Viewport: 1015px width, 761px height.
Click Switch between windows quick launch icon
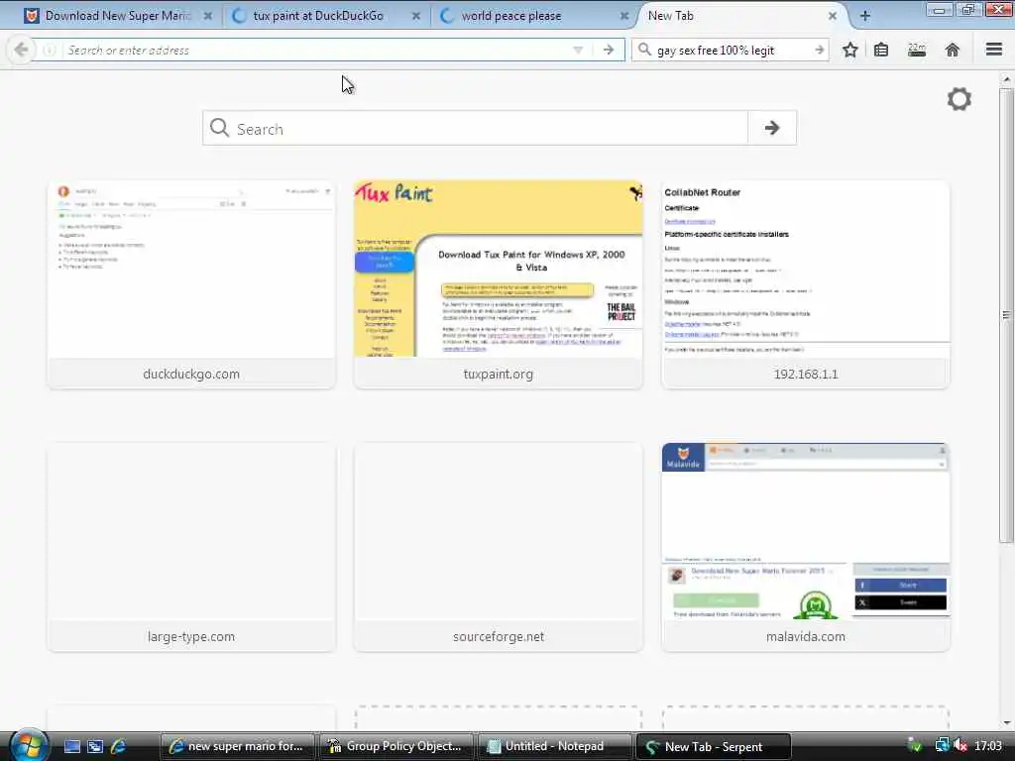point(95,747)
